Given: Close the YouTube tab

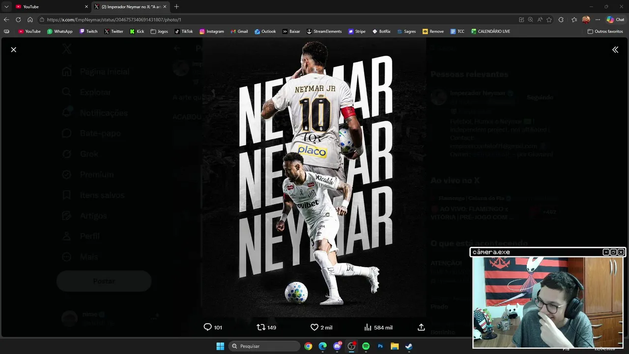Looking at the screenshot, I should point(86,6).
